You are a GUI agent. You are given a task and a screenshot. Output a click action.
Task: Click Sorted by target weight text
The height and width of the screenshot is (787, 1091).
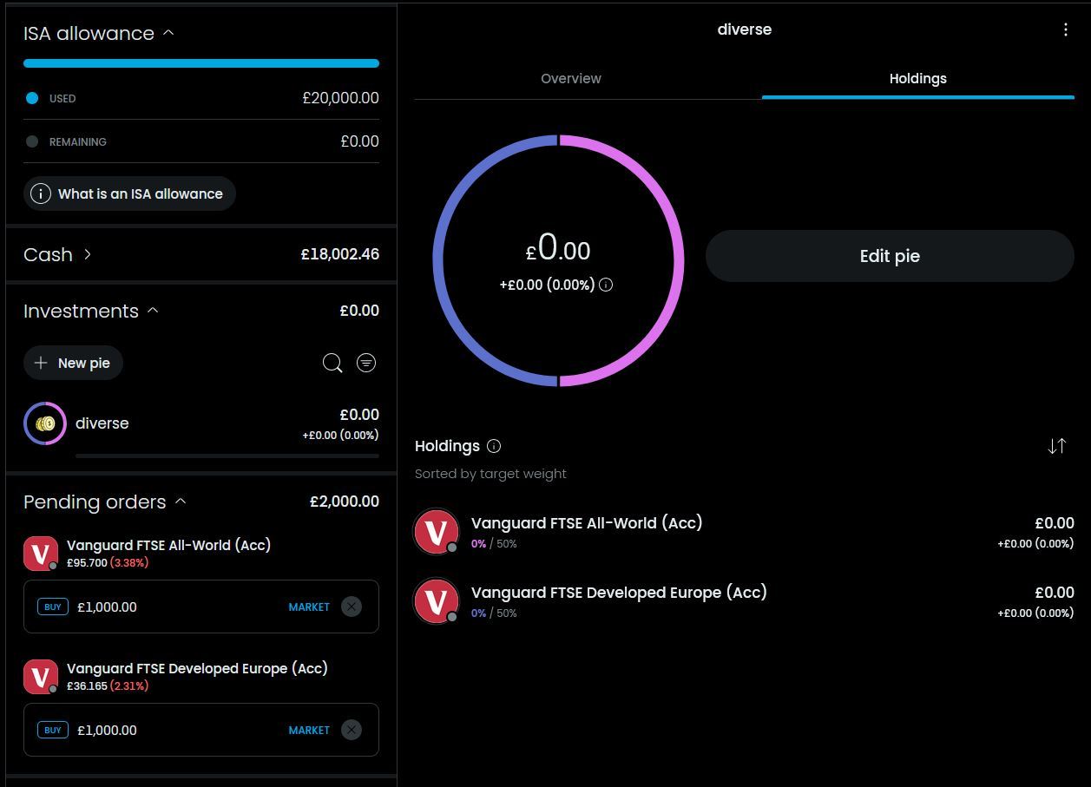coord(490,474)
